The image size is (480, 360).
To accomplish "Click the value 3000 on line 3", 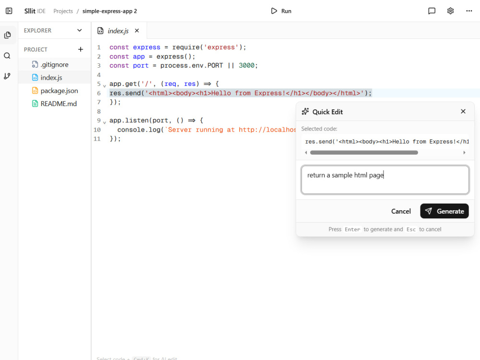I will point(246,65).
